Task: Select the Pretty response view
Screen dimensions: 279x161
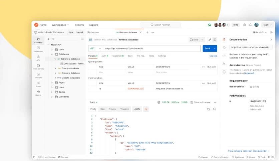Action: pos(93,109)
